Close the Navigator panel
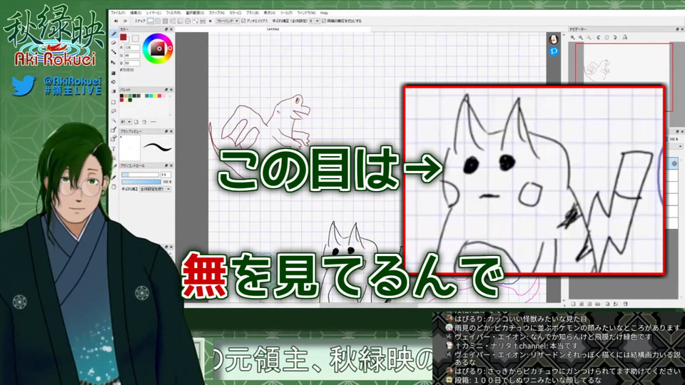Screen dimensions: 685x385 [682, 29]
